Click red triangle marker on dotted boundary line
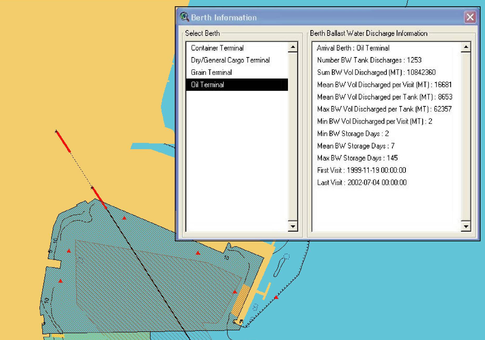485x340 pixels. point(276,297)
